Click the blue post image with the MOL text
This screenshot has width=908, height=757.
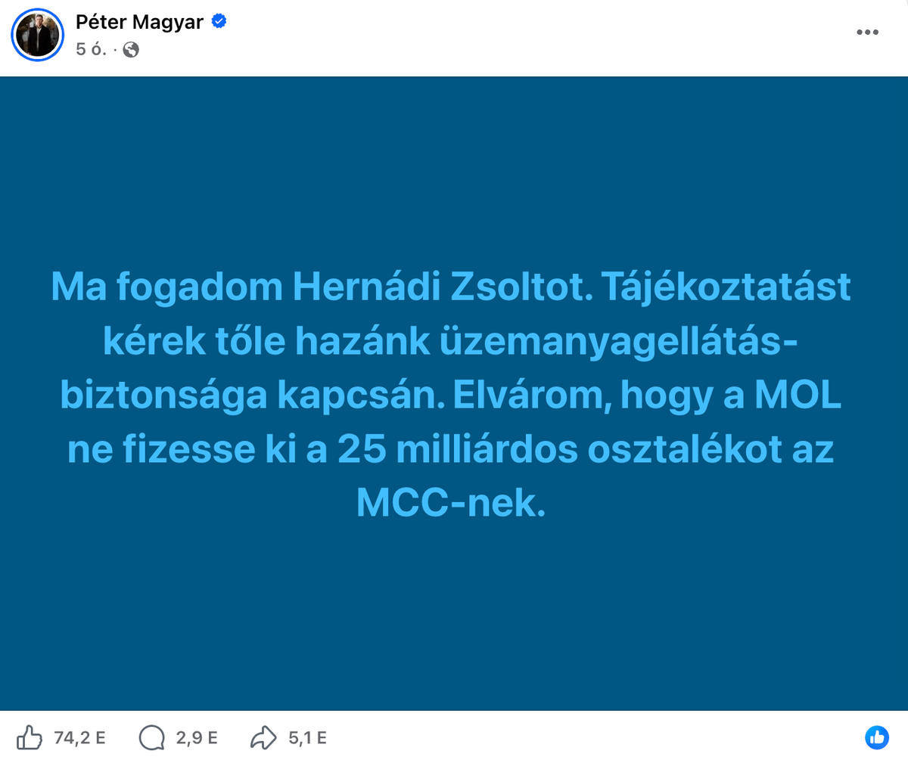pyautogui.click(x=454, y=393)
